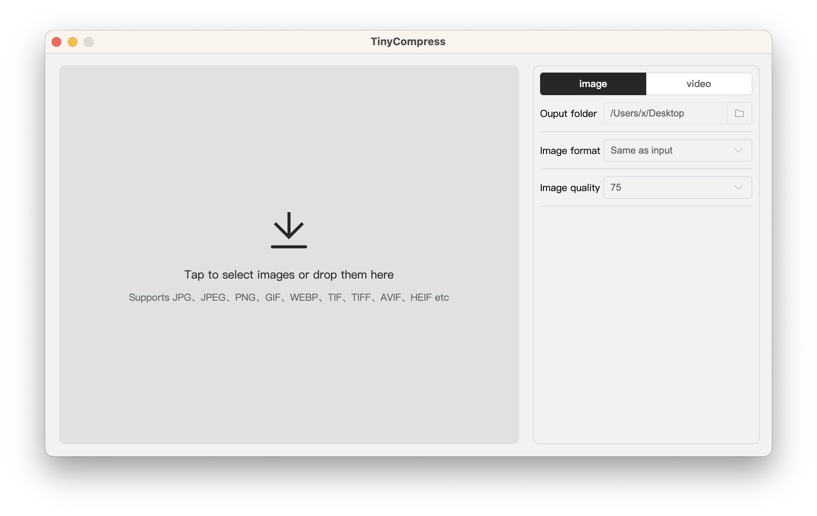Switch to the video mode
The width and height of the screenshot is (817, 516).
click(699, 83)
